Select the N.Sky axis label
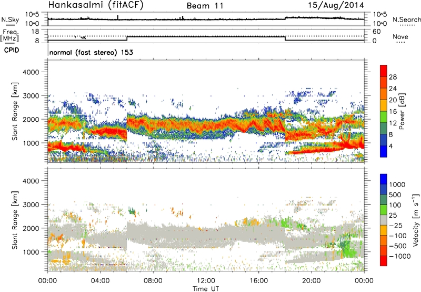 coord(10,20)
